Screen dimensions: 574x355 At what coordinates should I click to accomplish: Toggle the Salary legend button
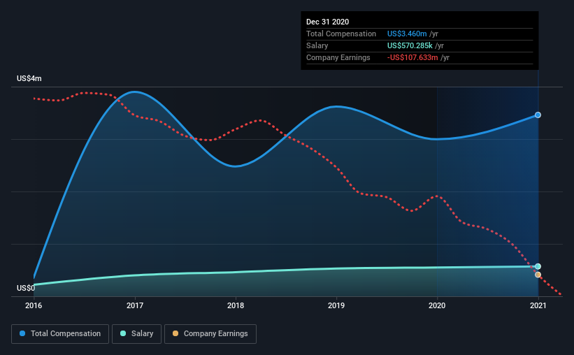tap(136, 334)
